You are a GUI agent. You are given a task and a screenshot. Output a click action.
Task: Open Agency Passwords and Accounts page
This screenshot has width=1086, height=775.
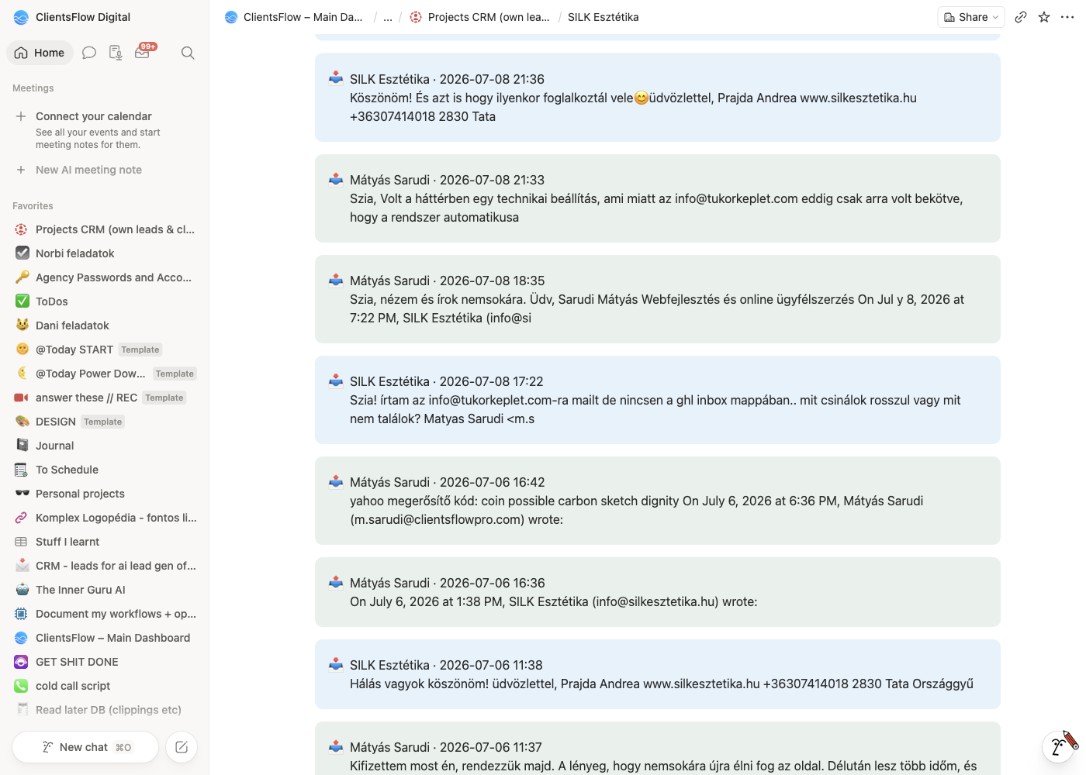click(105, 277)
